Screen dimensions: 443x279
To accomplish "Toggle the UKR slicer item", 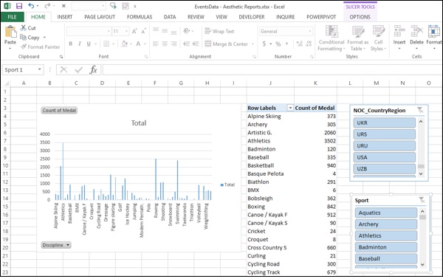I will point(384,123).
